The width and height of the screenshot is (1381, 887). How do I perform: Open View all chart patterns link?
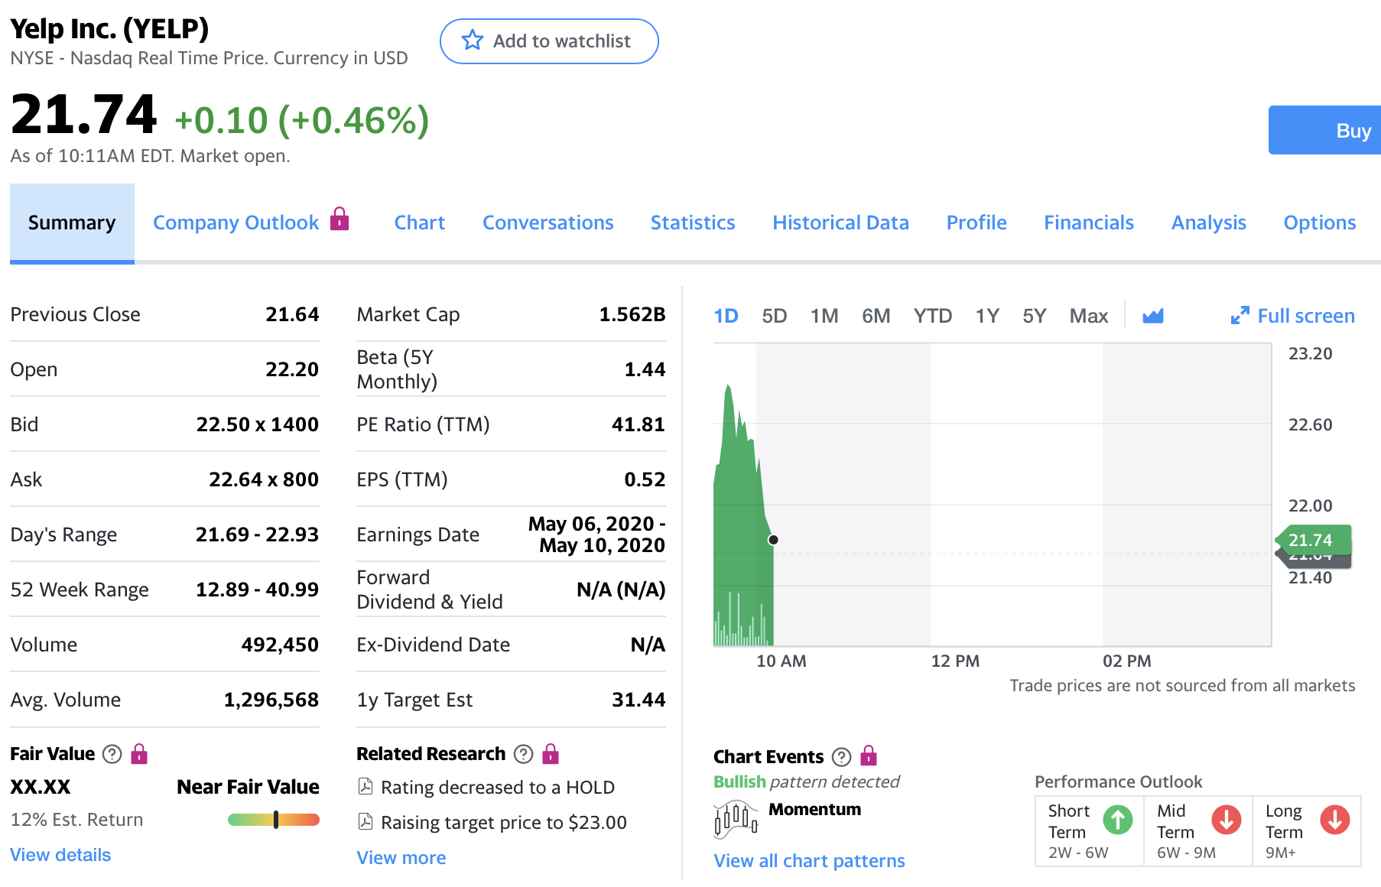tap(808, 861)
